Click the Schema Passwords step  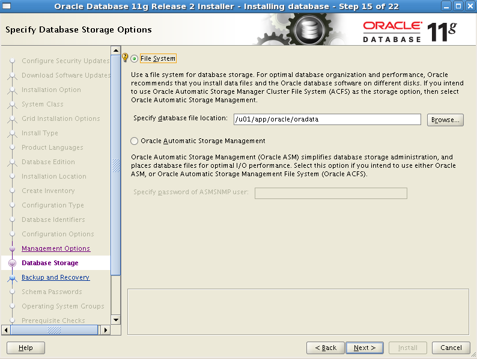(52, 292)
